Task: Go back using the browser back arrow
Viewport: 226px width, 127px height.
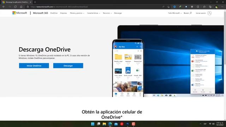Action: [x=4, y=7]
